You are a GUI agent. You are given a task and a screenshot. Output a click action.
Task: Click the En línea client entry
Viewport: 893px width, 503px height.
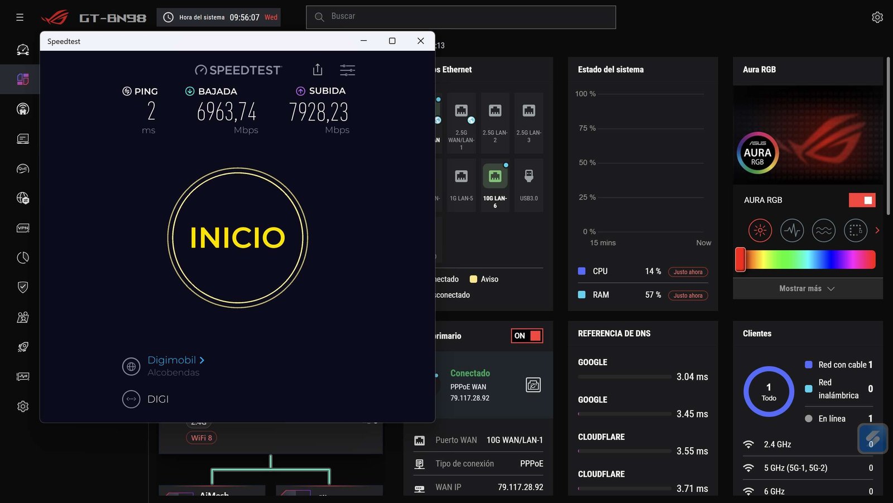point(839,419)
